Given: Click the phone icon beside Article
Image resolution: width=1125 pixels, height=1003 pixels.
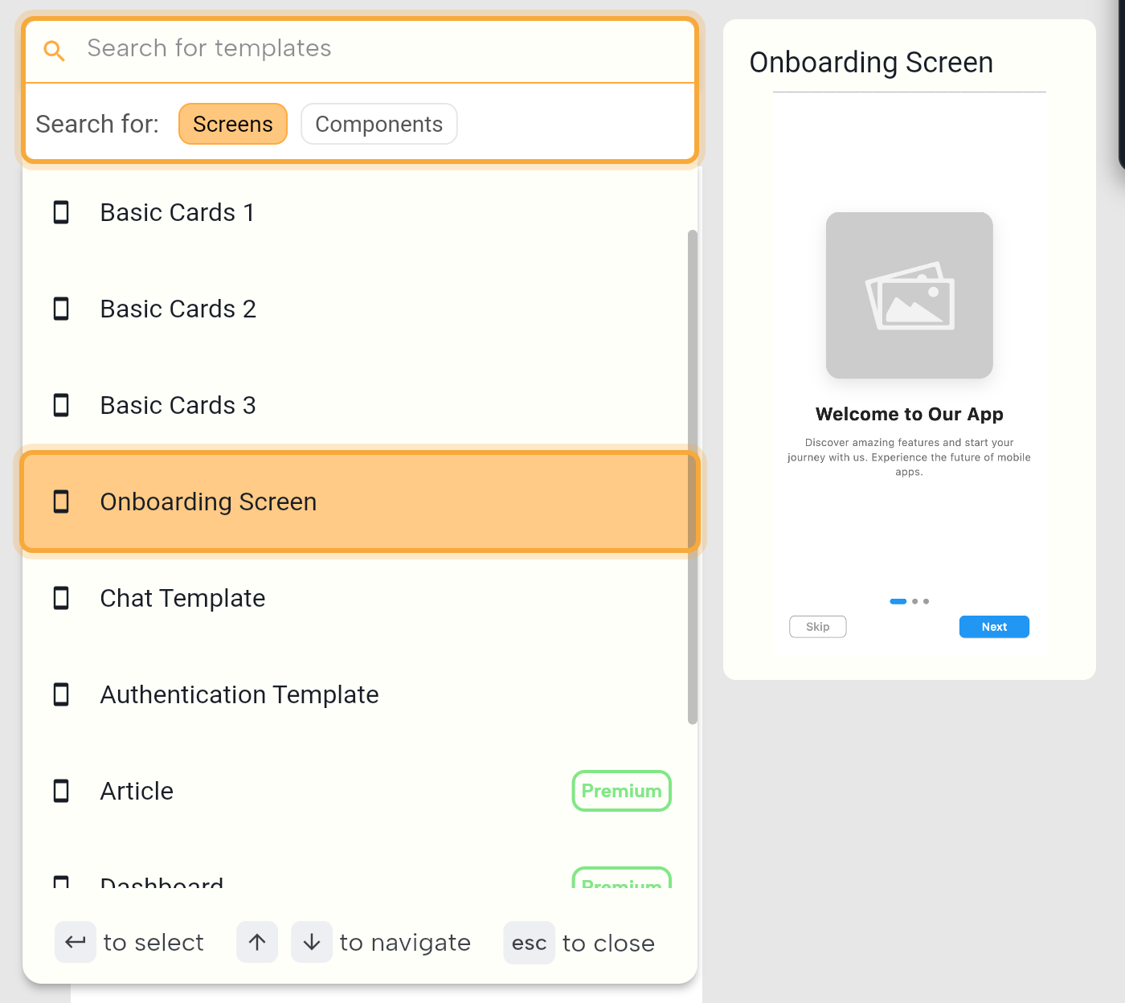Looking at the screenshot, I should (61, 791).
